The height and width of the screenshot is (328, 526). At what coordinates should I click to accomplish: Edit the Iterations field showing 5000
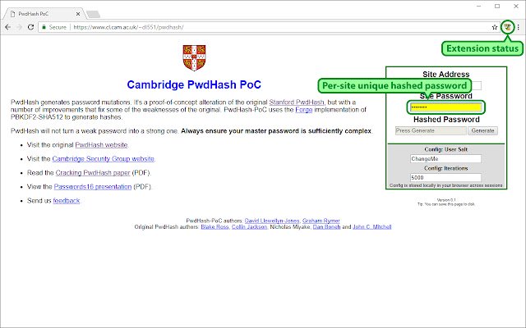[445, 177]
